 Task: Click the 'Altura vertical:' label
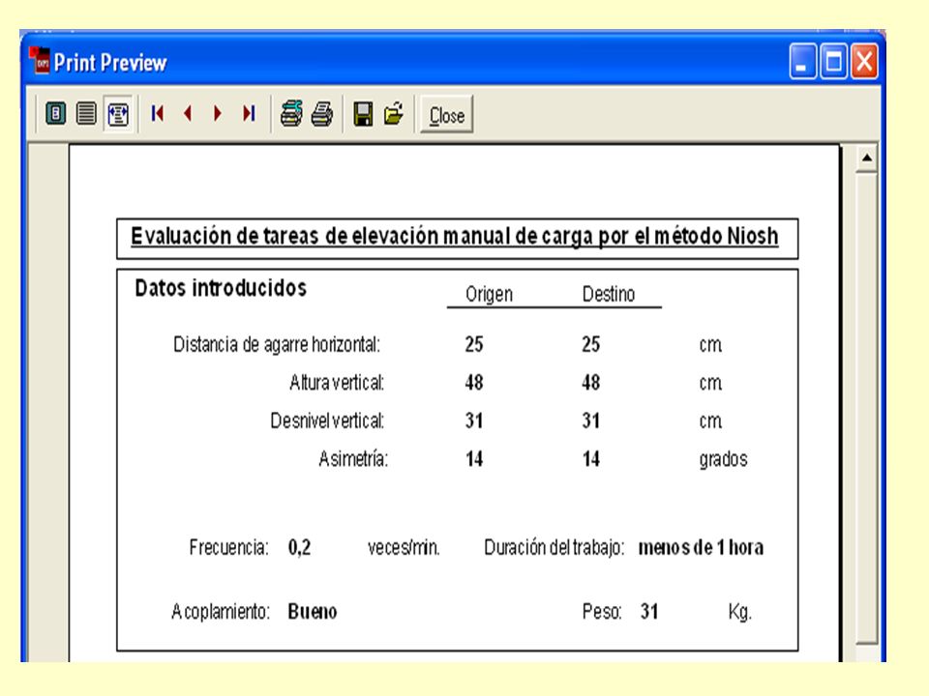point(337,383)
